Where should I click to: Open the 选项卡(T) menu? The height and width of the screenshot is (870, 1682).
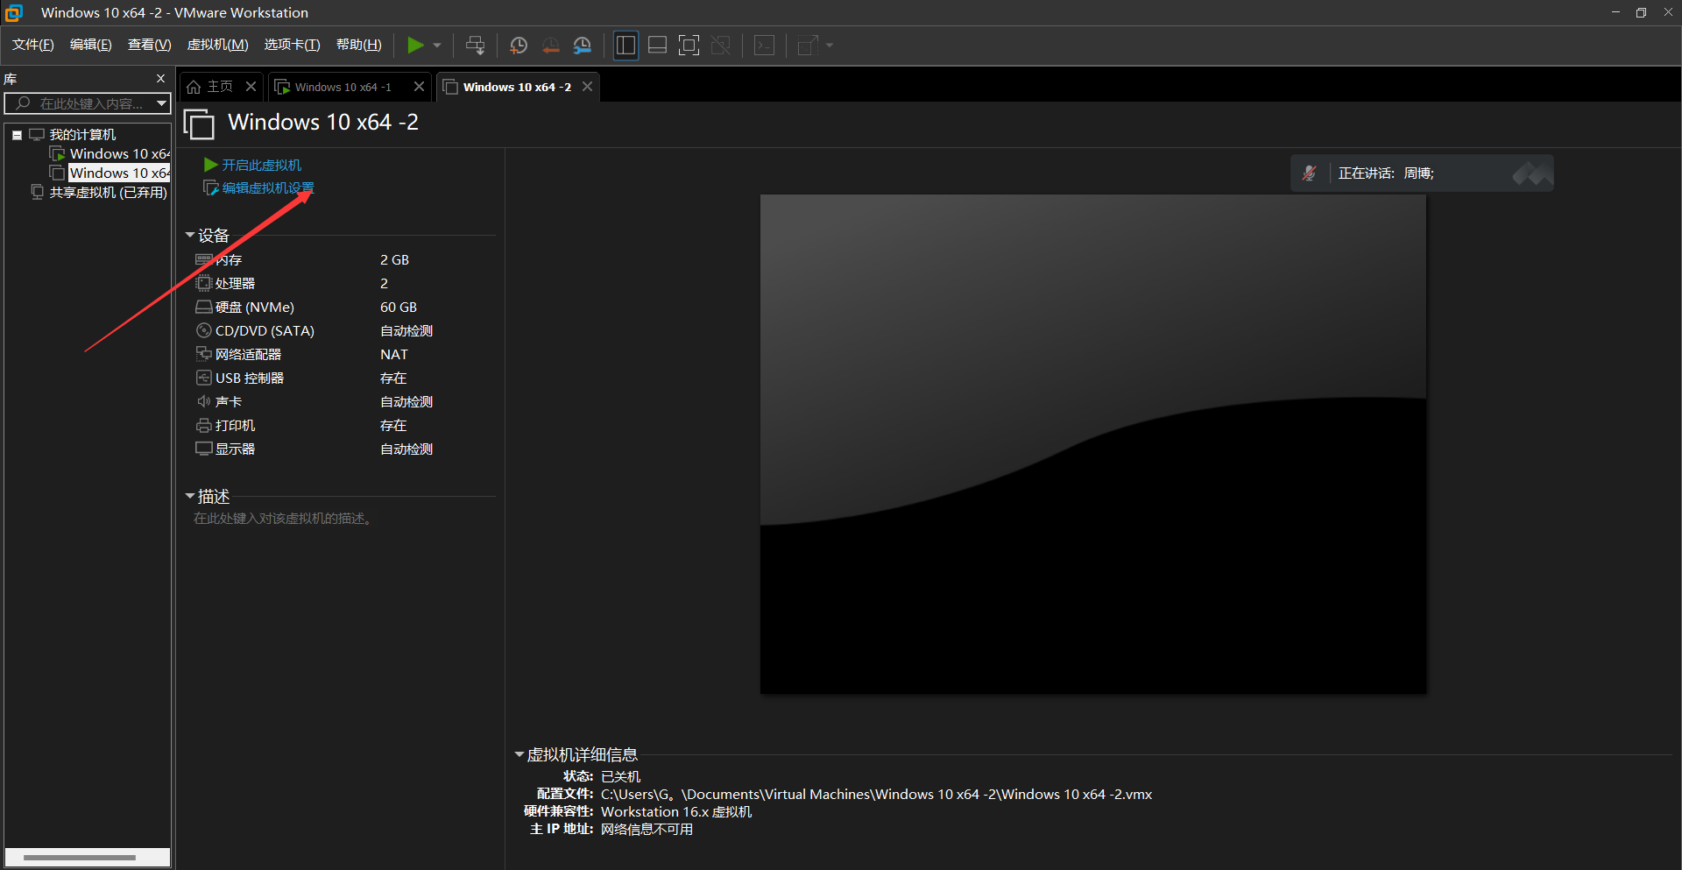293,45
